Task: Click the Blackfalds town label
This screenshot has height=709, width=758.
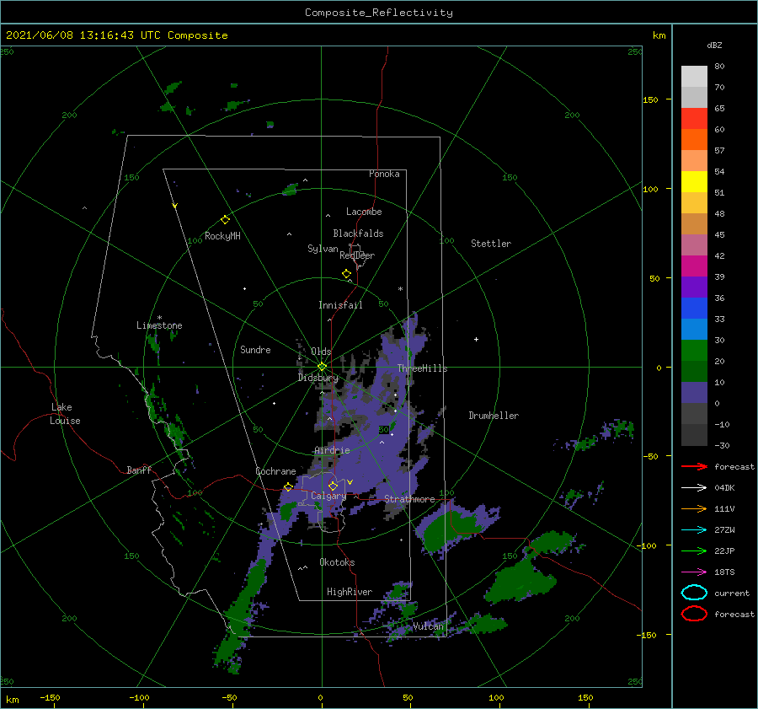Action: pyautogui.click(x=358, y=234)
